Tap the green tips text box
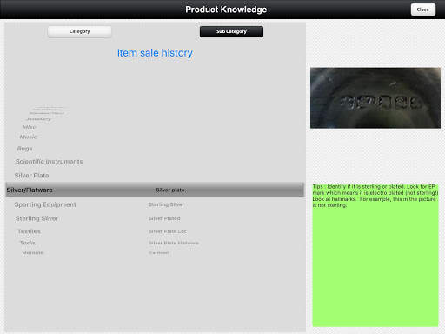The width and height of the screenshot is (445, 334). 375,255
